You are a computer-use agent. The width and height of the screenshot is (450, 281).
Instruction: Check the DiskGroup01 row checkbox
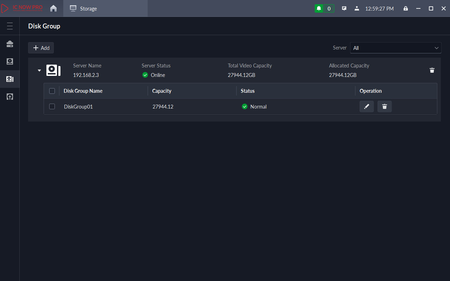pos(52,106)
